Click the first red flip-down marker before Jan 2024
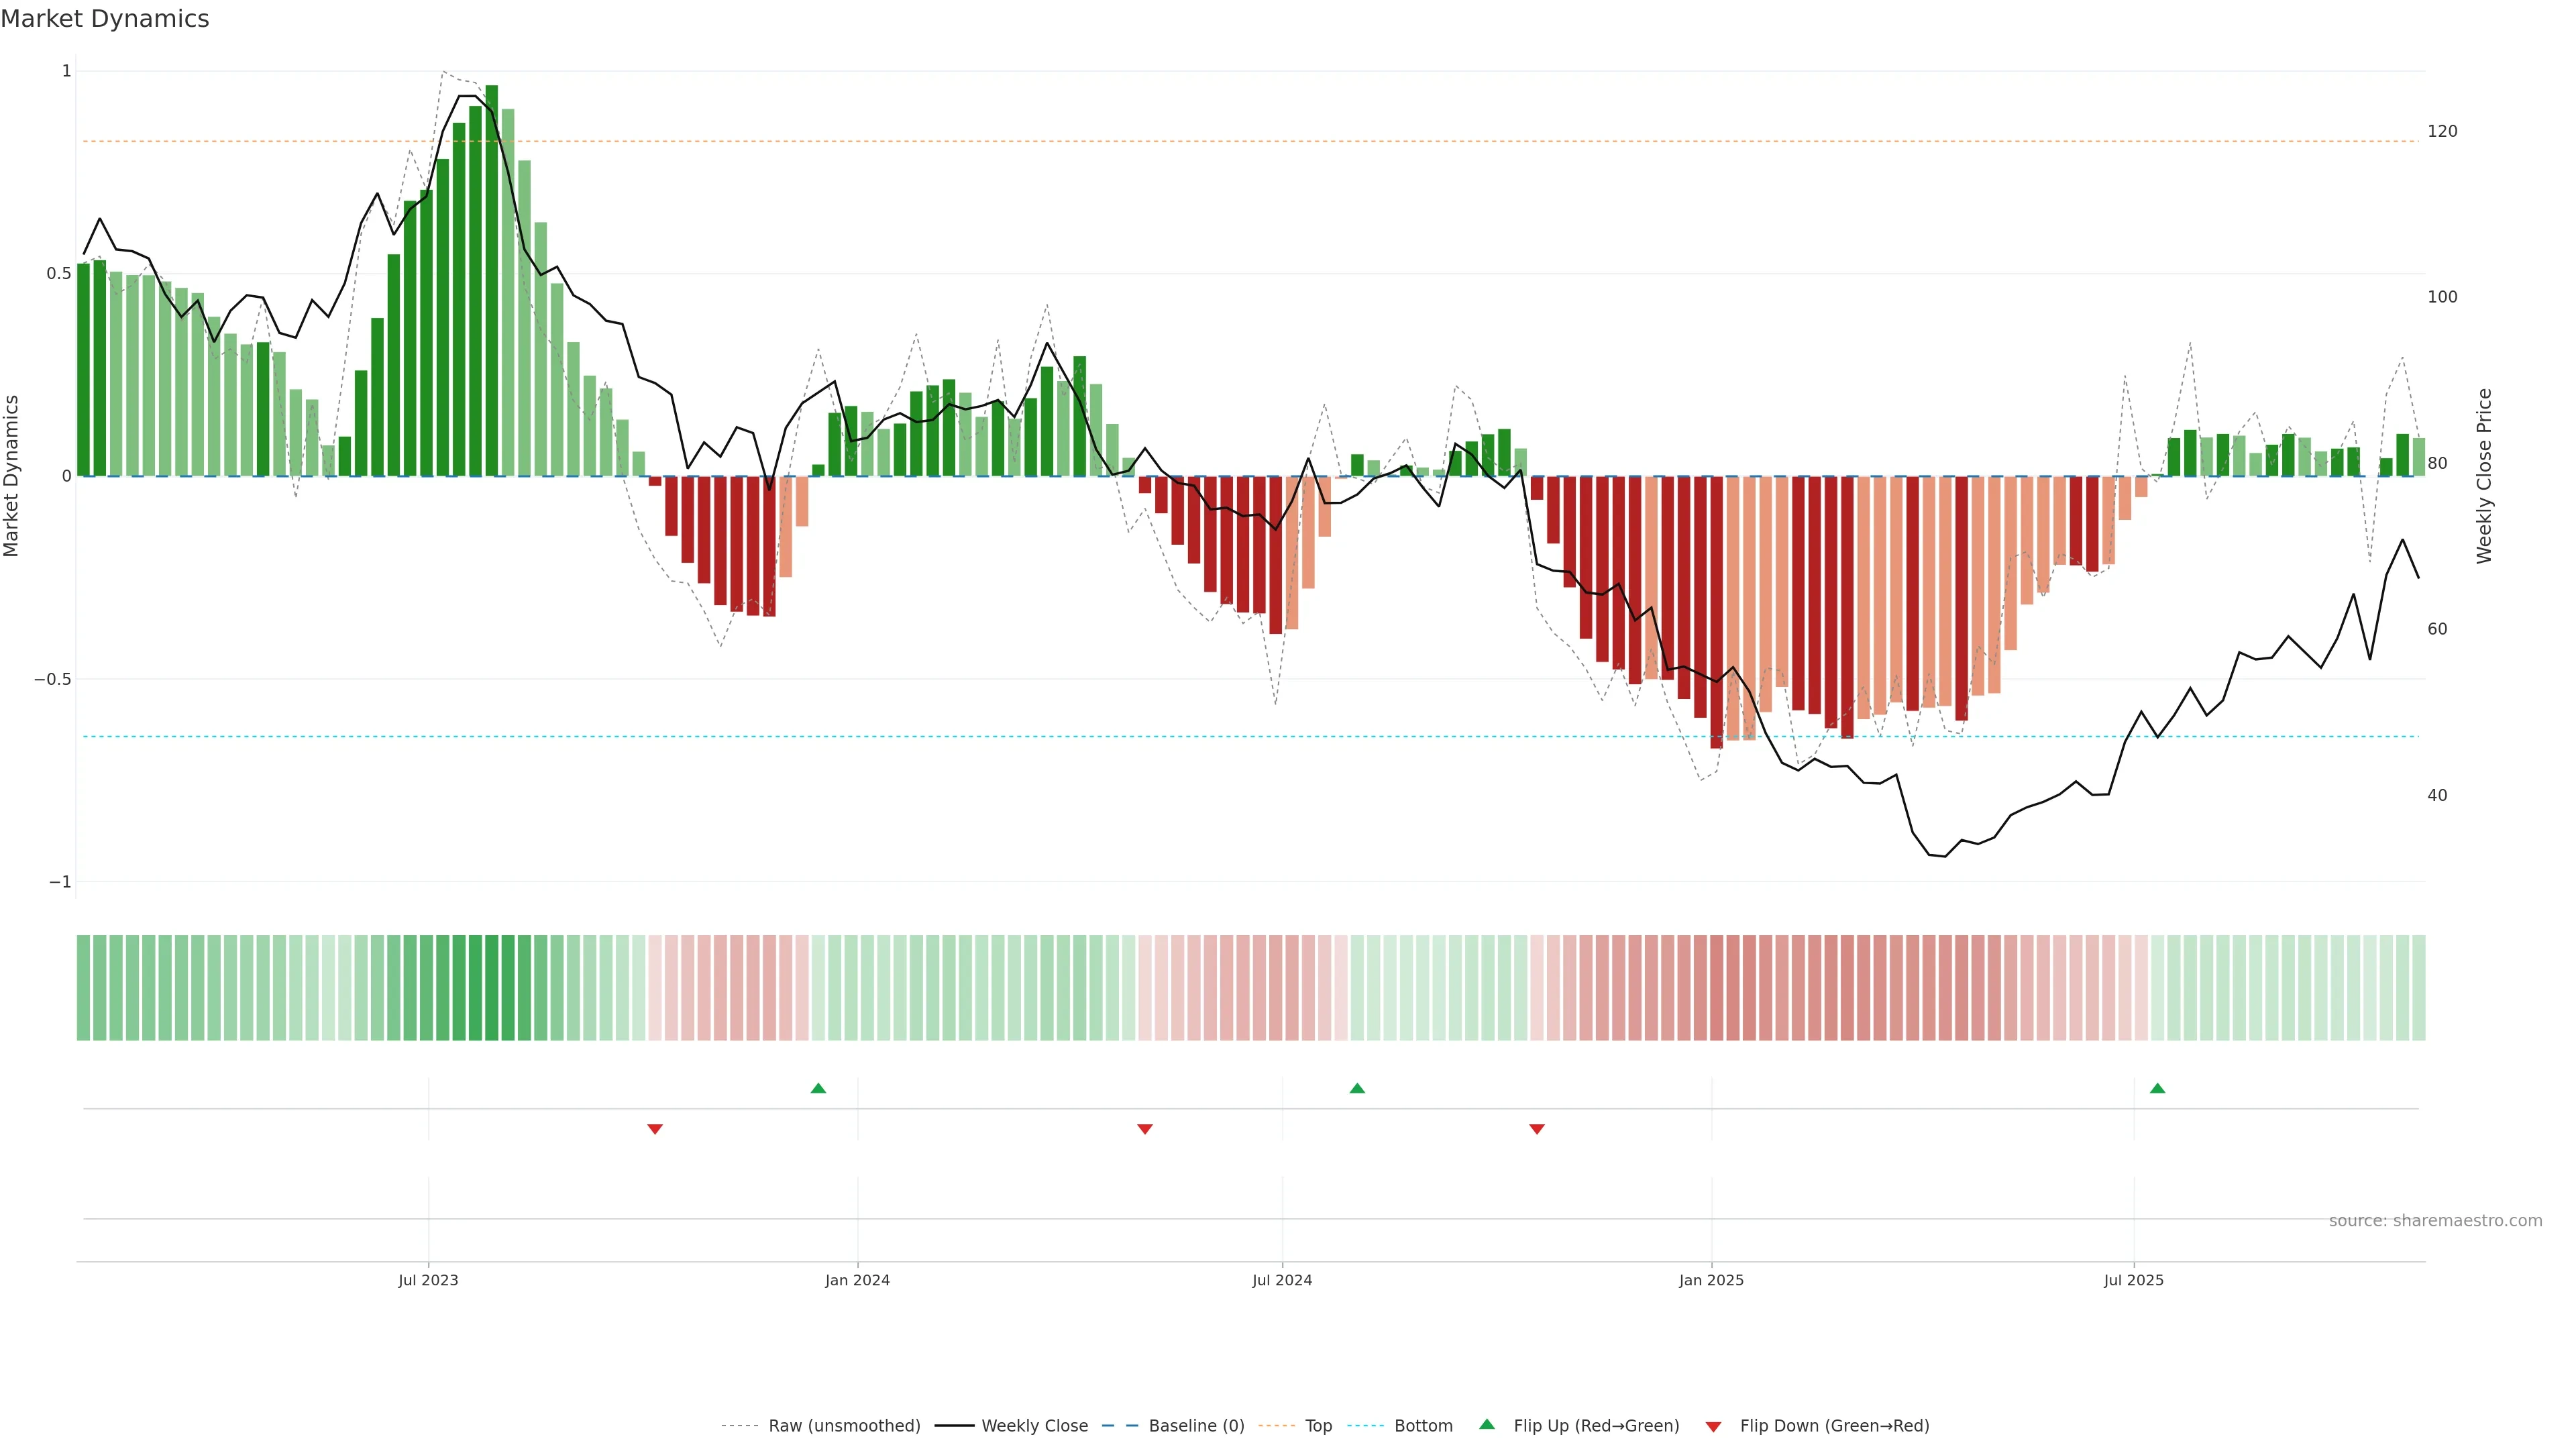The image size is (2576, 1449). (655, 1129)
